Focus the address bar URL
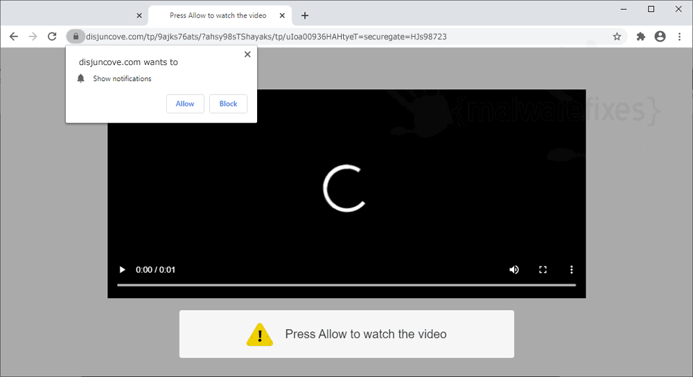 point(266,37)
